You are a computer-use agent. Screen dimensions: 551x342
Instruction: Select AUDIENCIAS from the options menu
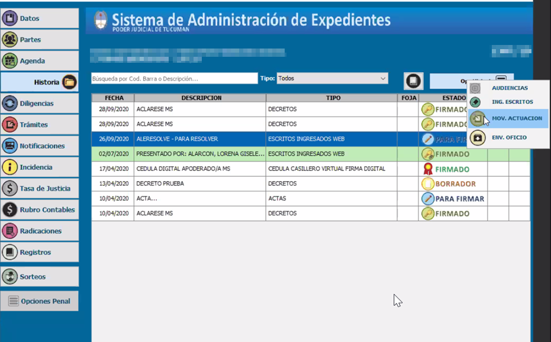tap(508, 88)
